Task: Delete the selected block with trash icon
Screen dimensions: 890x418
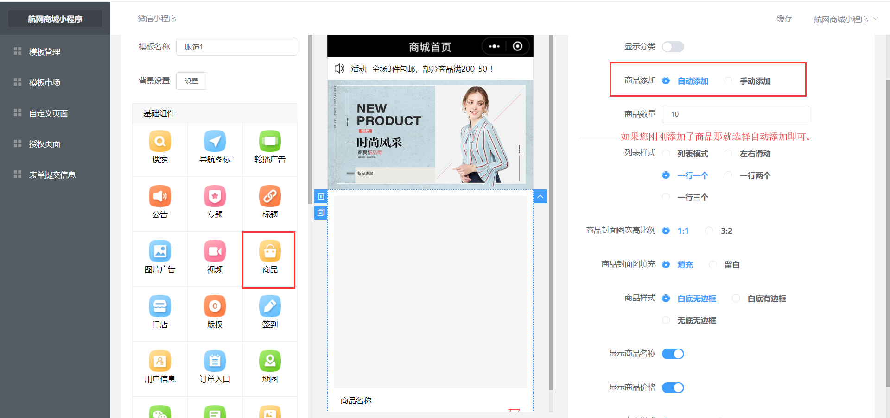Action: (x=321, y=196)
